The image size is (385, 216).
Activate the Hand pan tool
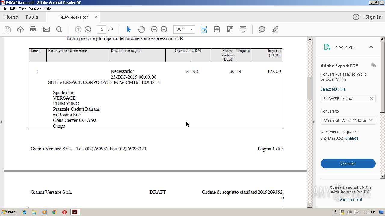tap(141, 29)
